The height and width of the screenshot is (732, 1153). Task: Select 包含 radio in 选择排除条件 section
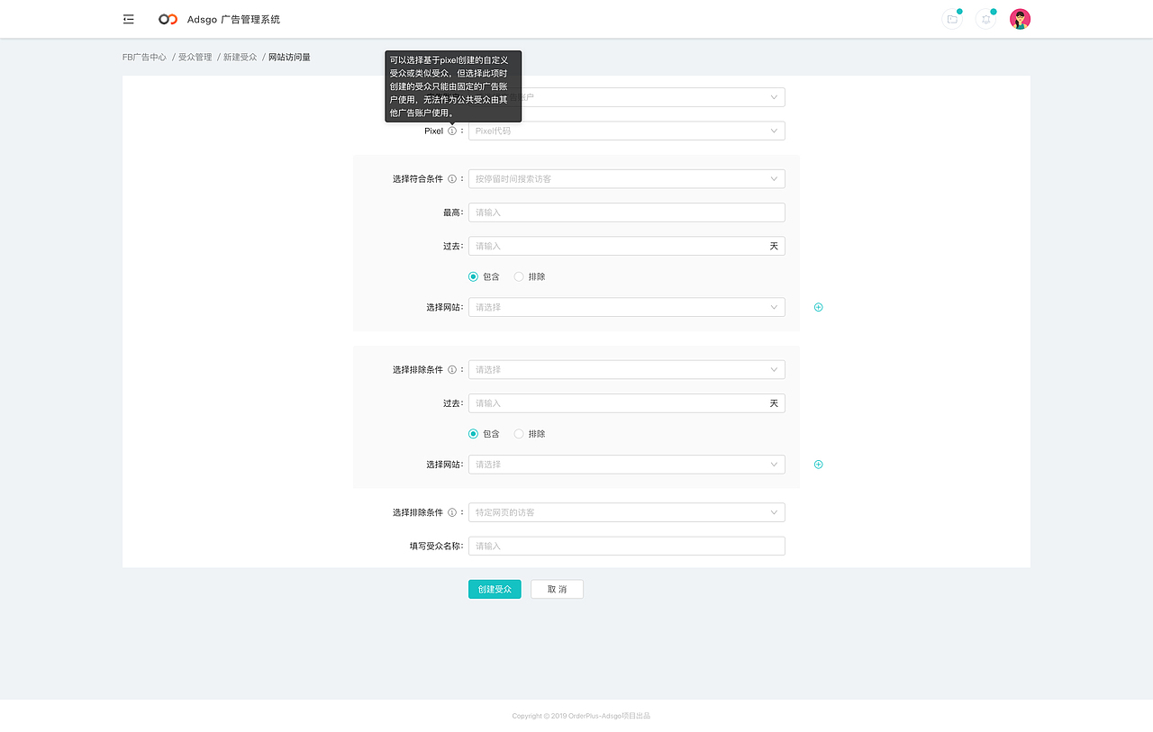coord(473,434)
